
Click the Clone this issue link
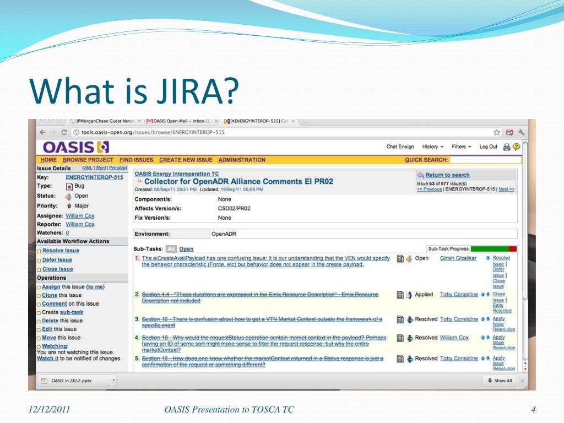pyautogui.click(x=50, y=295)
